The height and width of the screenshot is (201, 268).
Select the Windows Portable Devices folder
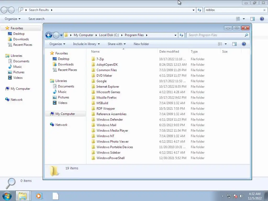point(115,147)
